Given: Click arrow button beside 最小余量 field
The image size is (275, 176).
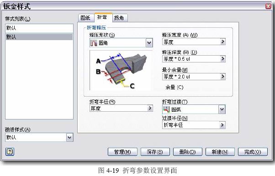Looking at the screenshot, I should click(x=222, y=77).
